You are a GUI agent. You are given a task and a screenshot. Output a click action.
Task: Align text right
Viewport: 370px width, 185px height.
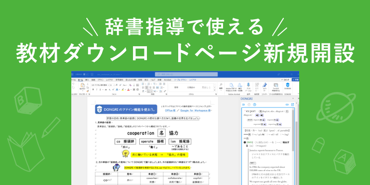[x=150, y=88]
